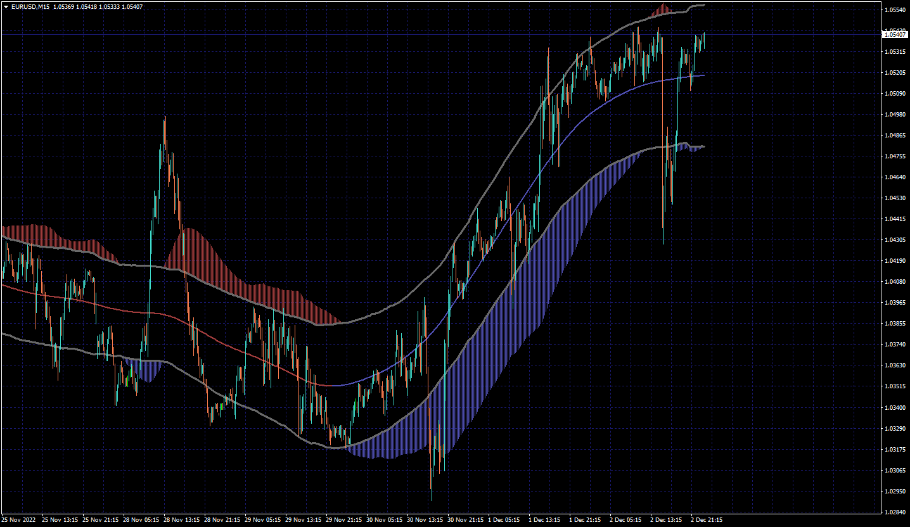Click the EURUSD,M15 chart title text
The width and height of the screenshot is (910, 527).
click(30, 7)
